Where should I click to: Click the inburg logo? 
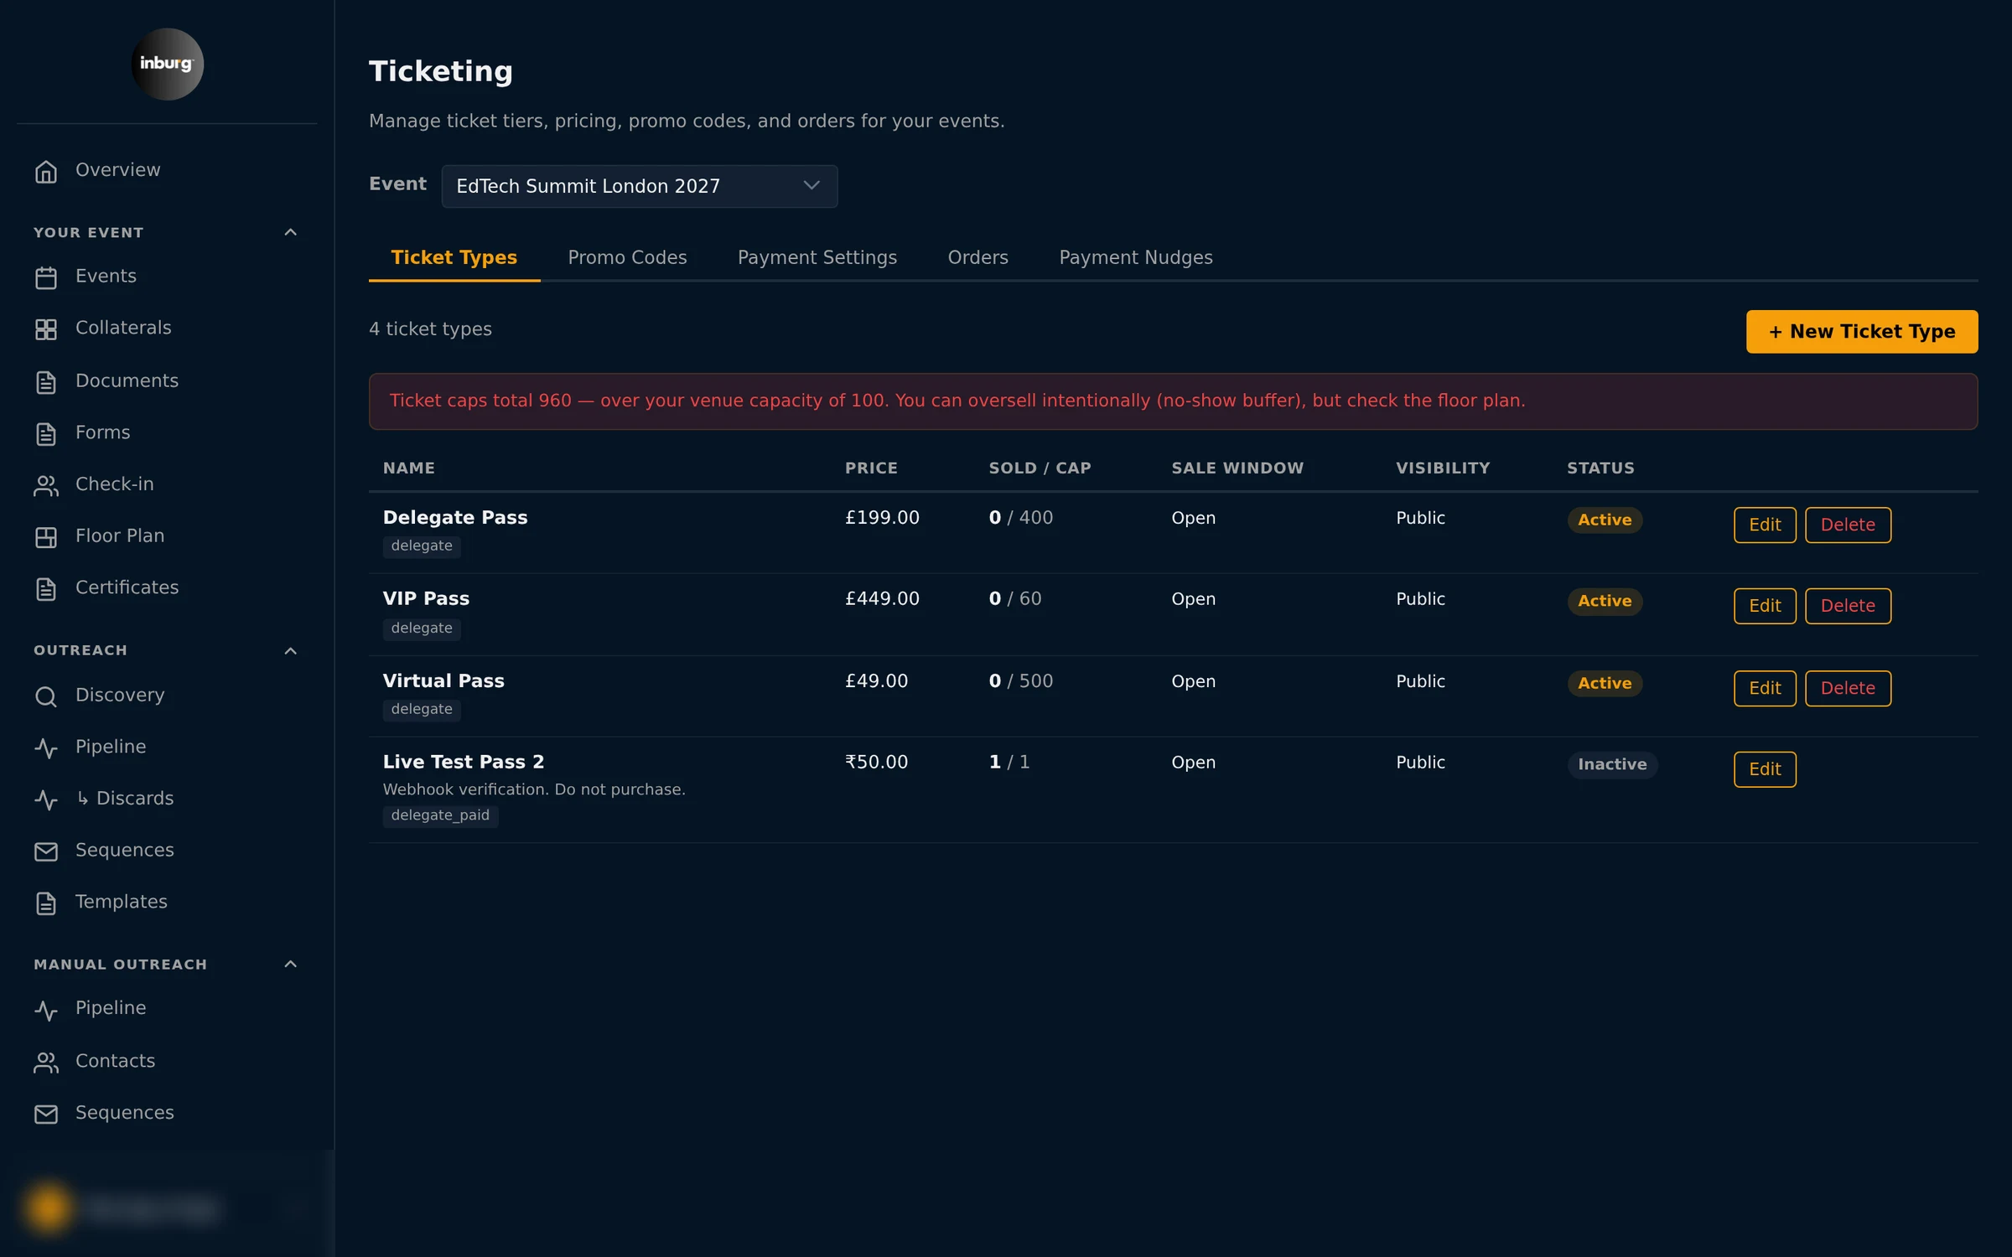(x=167, y=65)
